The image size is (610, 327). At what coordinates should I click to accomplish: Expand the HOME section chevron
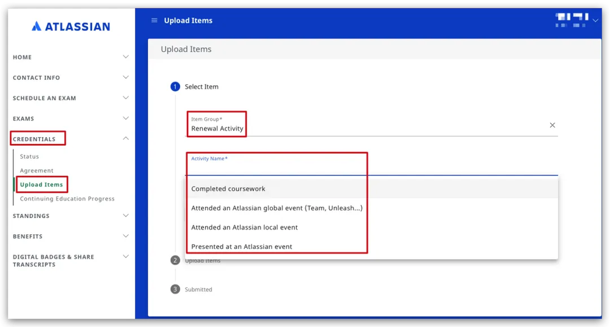click(x=126, y=57)
